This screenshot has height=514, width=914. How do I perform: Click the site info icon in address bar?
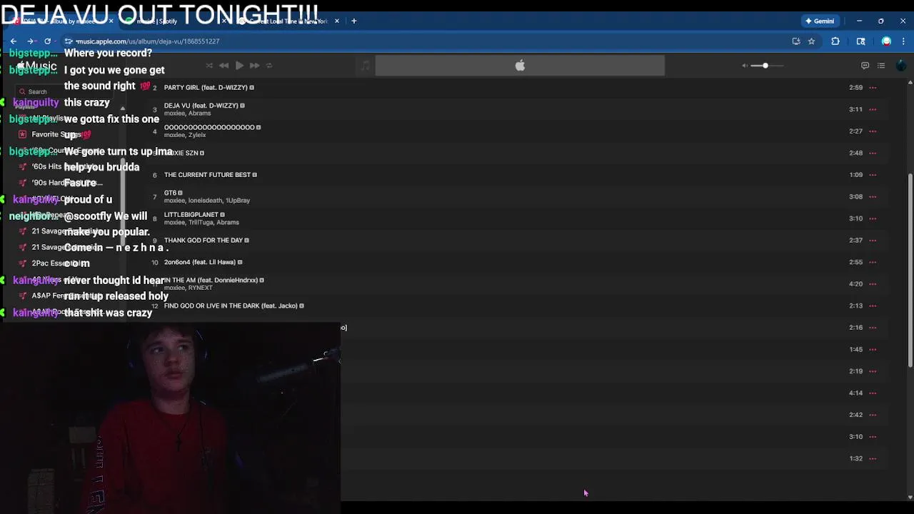69,41
